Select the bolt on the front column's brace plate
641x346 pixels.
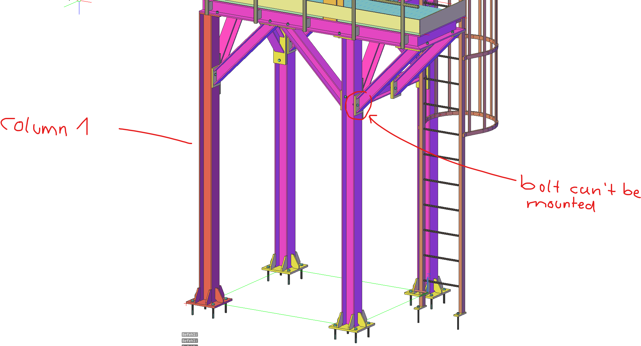click(x=358, y=105)
